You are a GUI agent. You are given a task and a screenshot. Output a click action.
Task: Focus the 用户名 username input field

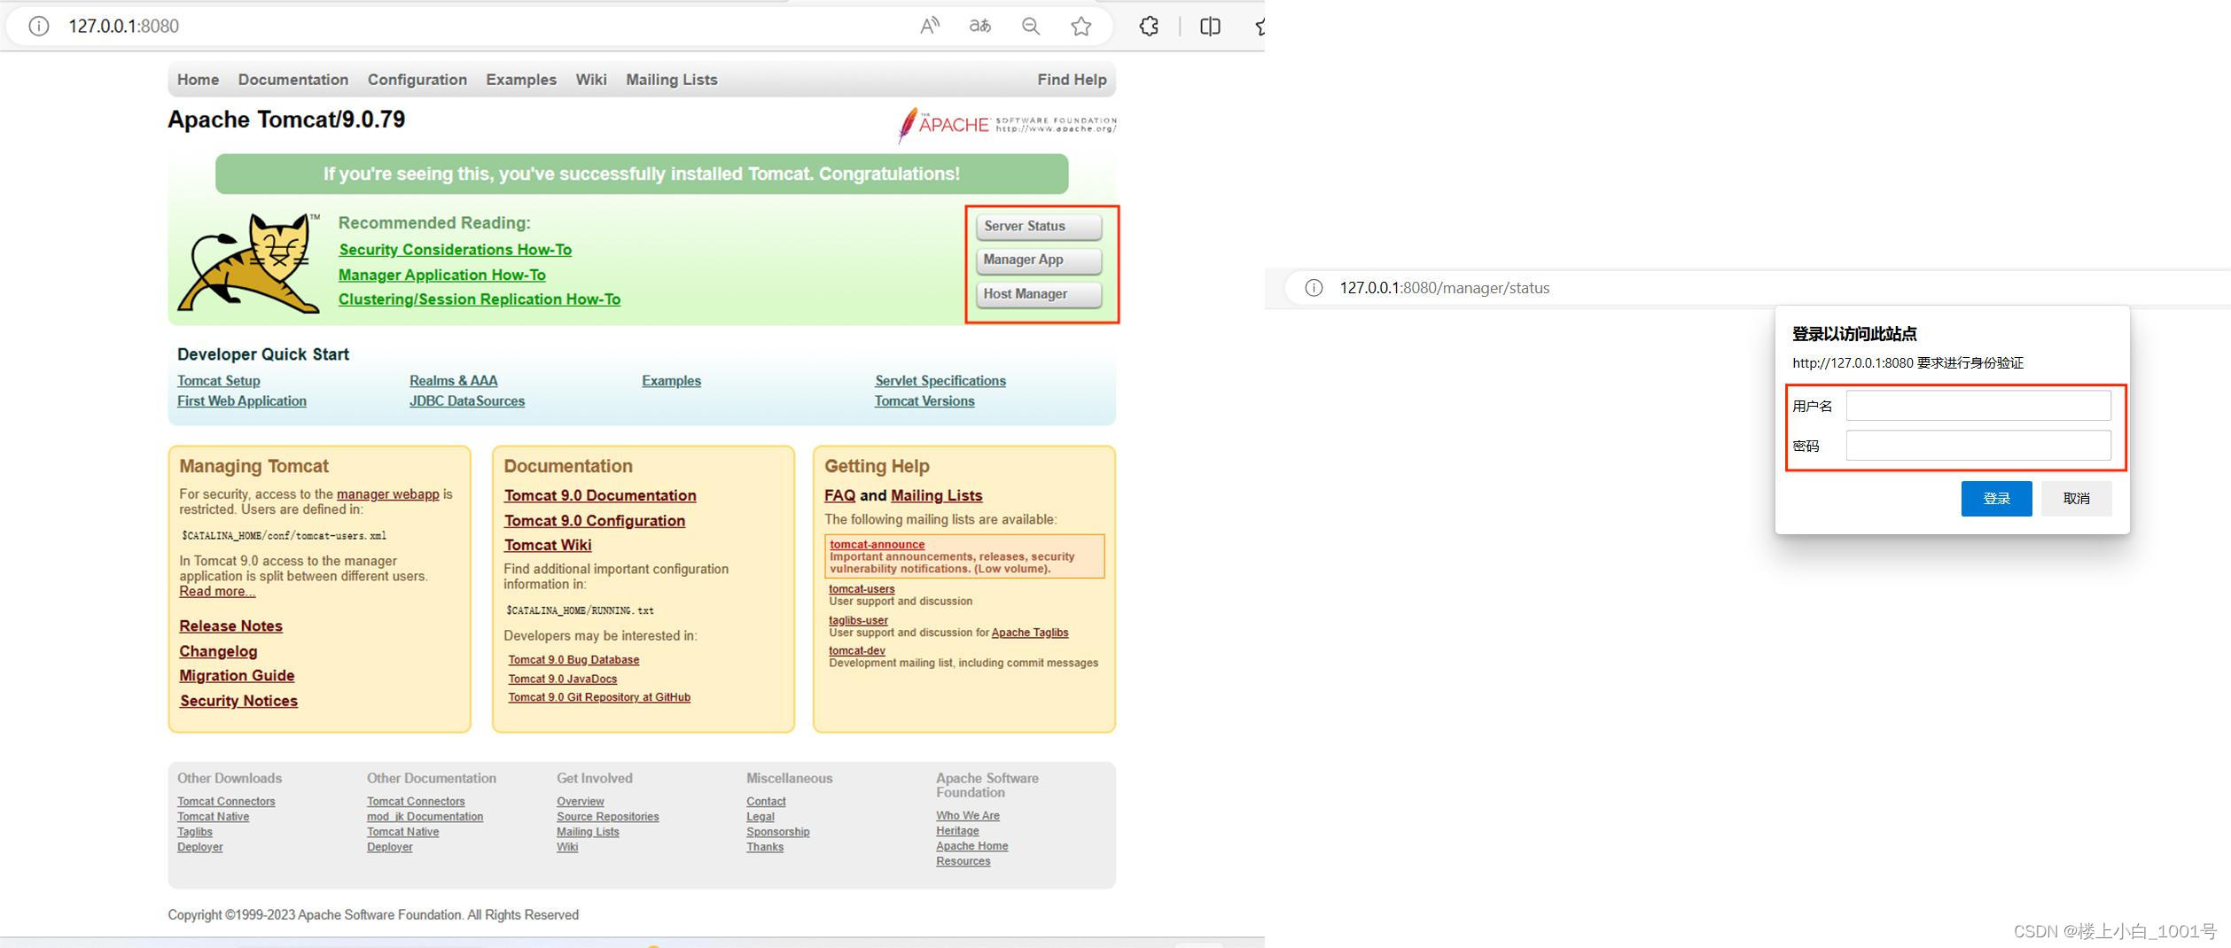tap(1978, 406)
